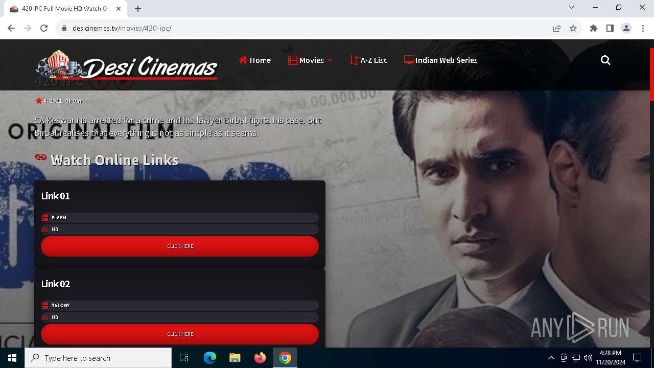Click the taskbar search box
Screen dimensions: 654x368
pos(98,358)
